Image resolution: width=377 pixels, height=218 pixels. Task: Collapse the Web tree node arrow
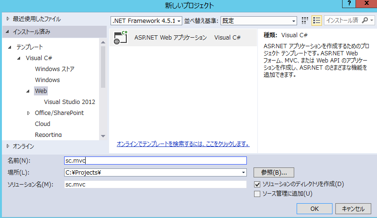[x=28, y=91]
